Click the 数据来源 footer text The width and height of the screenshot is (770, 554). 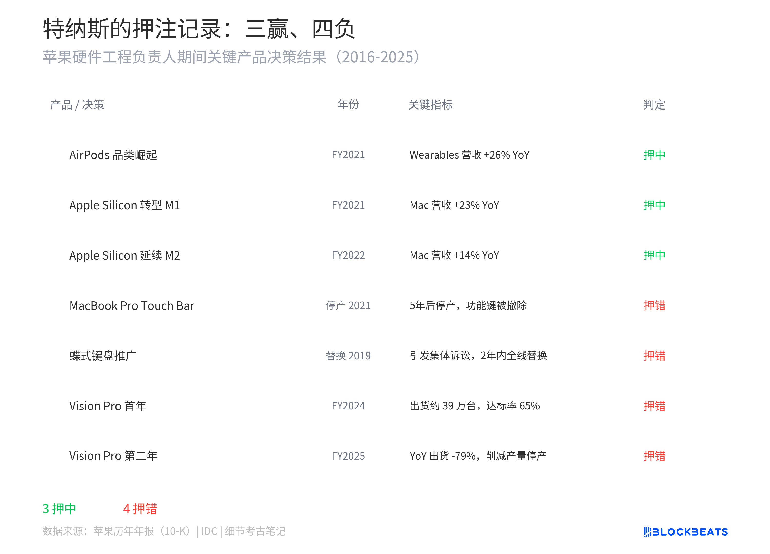pos(164,531)
